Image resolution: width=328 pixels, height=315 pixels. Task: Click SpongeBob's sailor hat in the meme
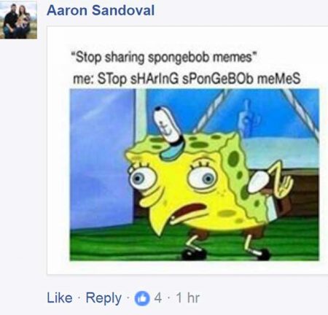tap(170, 133)
